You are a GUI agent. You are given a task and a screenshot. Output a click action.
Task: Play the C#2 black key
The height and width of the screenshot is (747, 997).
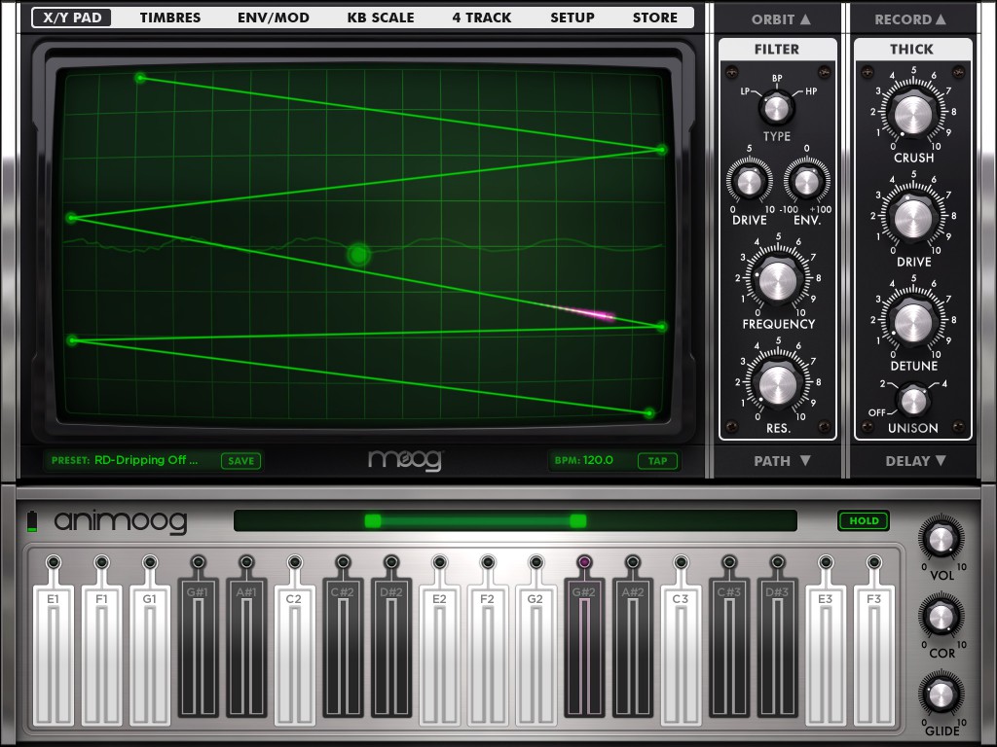point(343,648)
